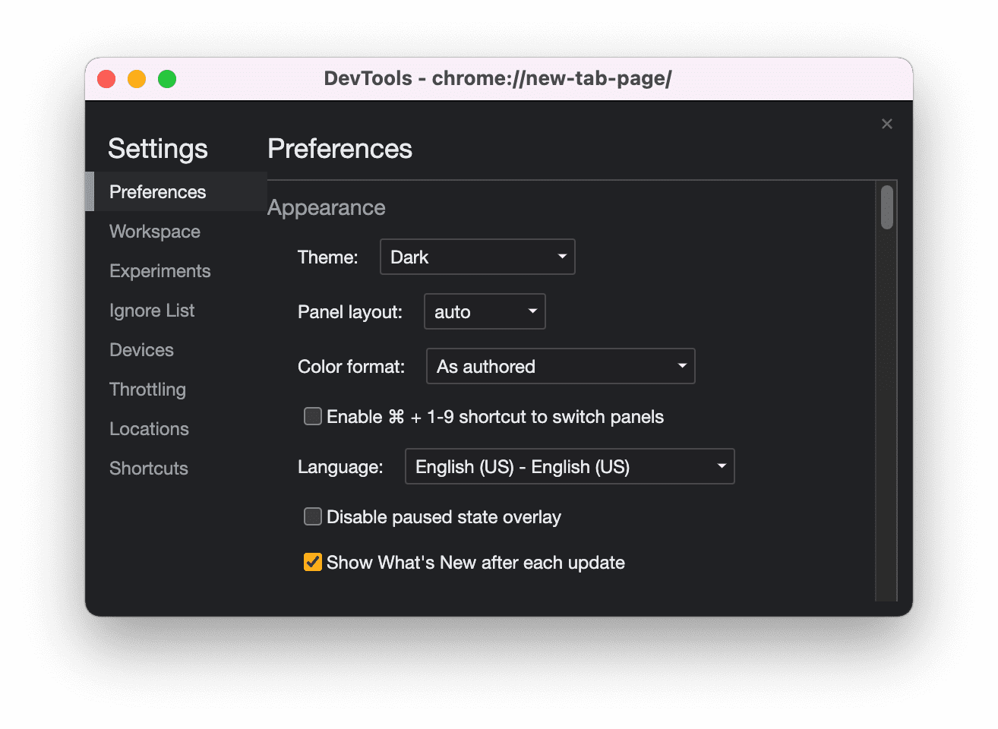Select the Ignore List section
998x729 pixels.
coord(151,310)
